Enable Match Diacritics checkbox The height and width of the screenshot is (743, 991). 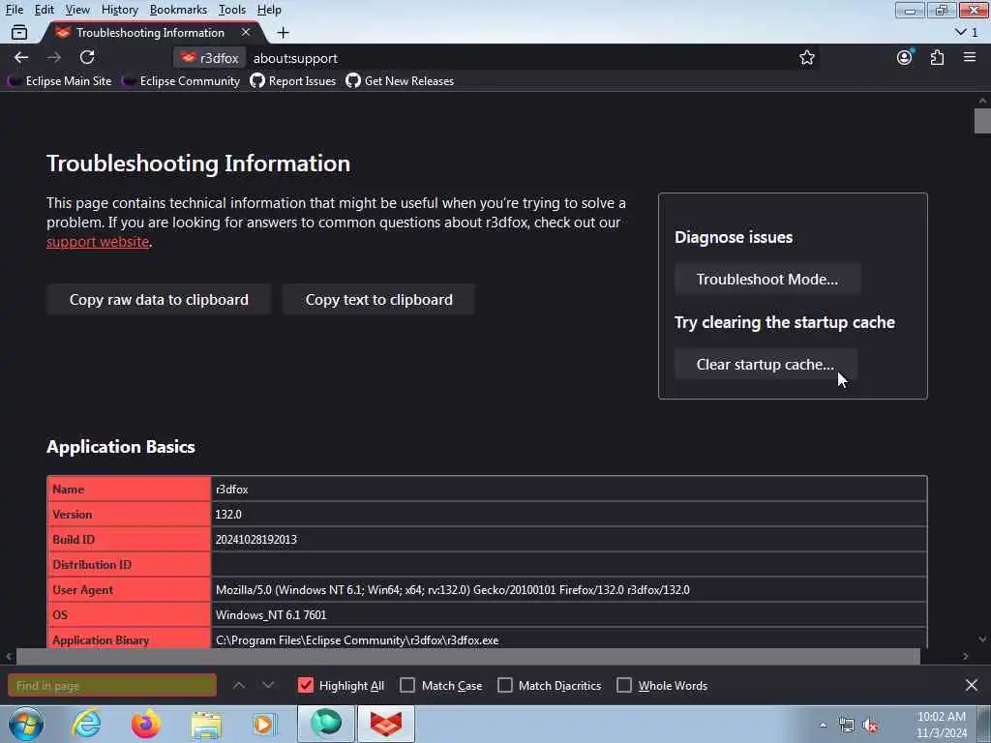click(505, 685)
